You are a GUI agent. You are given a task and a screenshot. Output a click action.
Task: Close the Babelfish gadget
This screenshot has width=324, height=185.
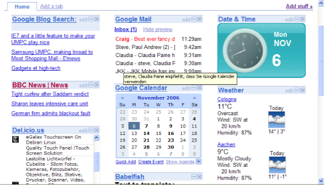point(199,177)
